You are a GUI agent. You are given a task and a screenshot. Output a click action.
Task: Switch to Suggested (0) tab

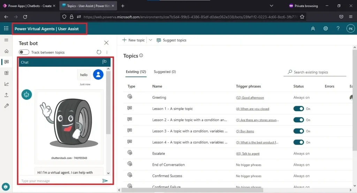click(x=165, y=72)
